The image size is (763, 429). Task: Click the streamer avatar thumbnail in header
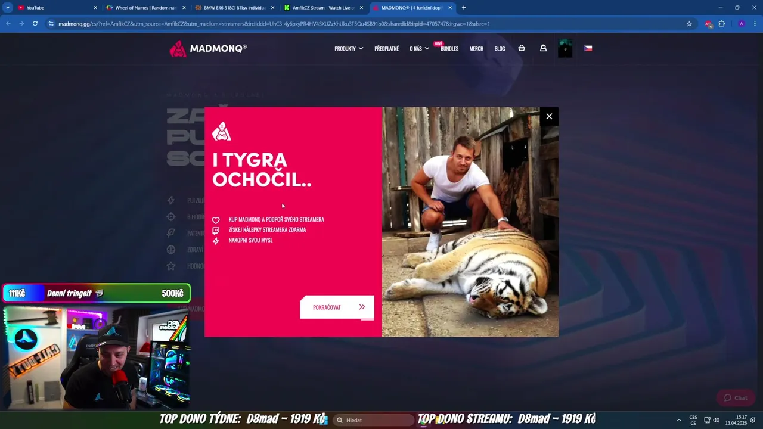coord(565,48)
